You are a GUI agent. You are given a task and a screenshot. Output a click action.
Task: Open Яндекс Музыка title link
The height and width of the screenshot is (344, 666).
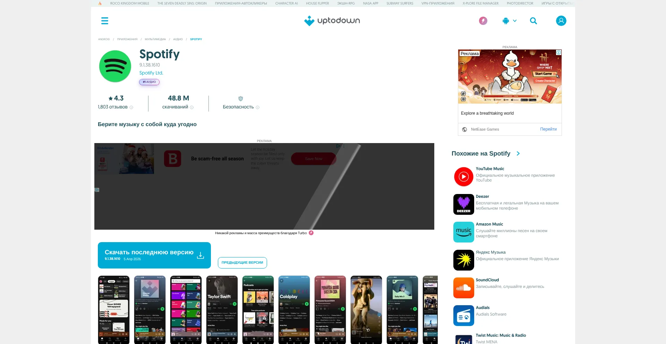(x=490, y=252)
